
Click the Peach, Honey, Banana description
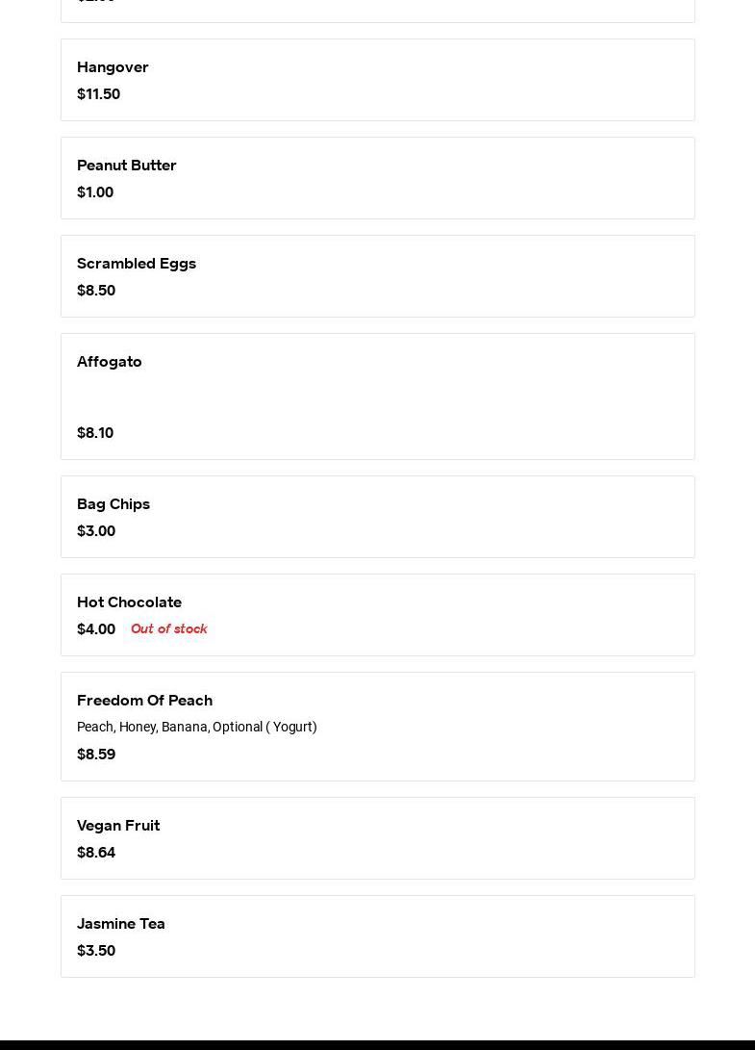[196, 728]
